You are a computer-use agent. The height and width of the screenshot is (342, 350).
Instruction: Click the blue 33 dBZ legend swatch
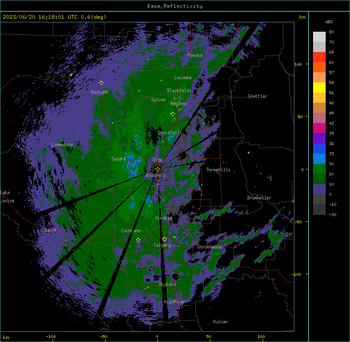pyautogui.click(x=319, y=148)
